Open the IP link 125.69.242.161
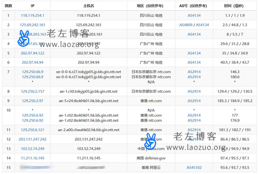This screenshot has height=174, width=258. coord(32,25)
